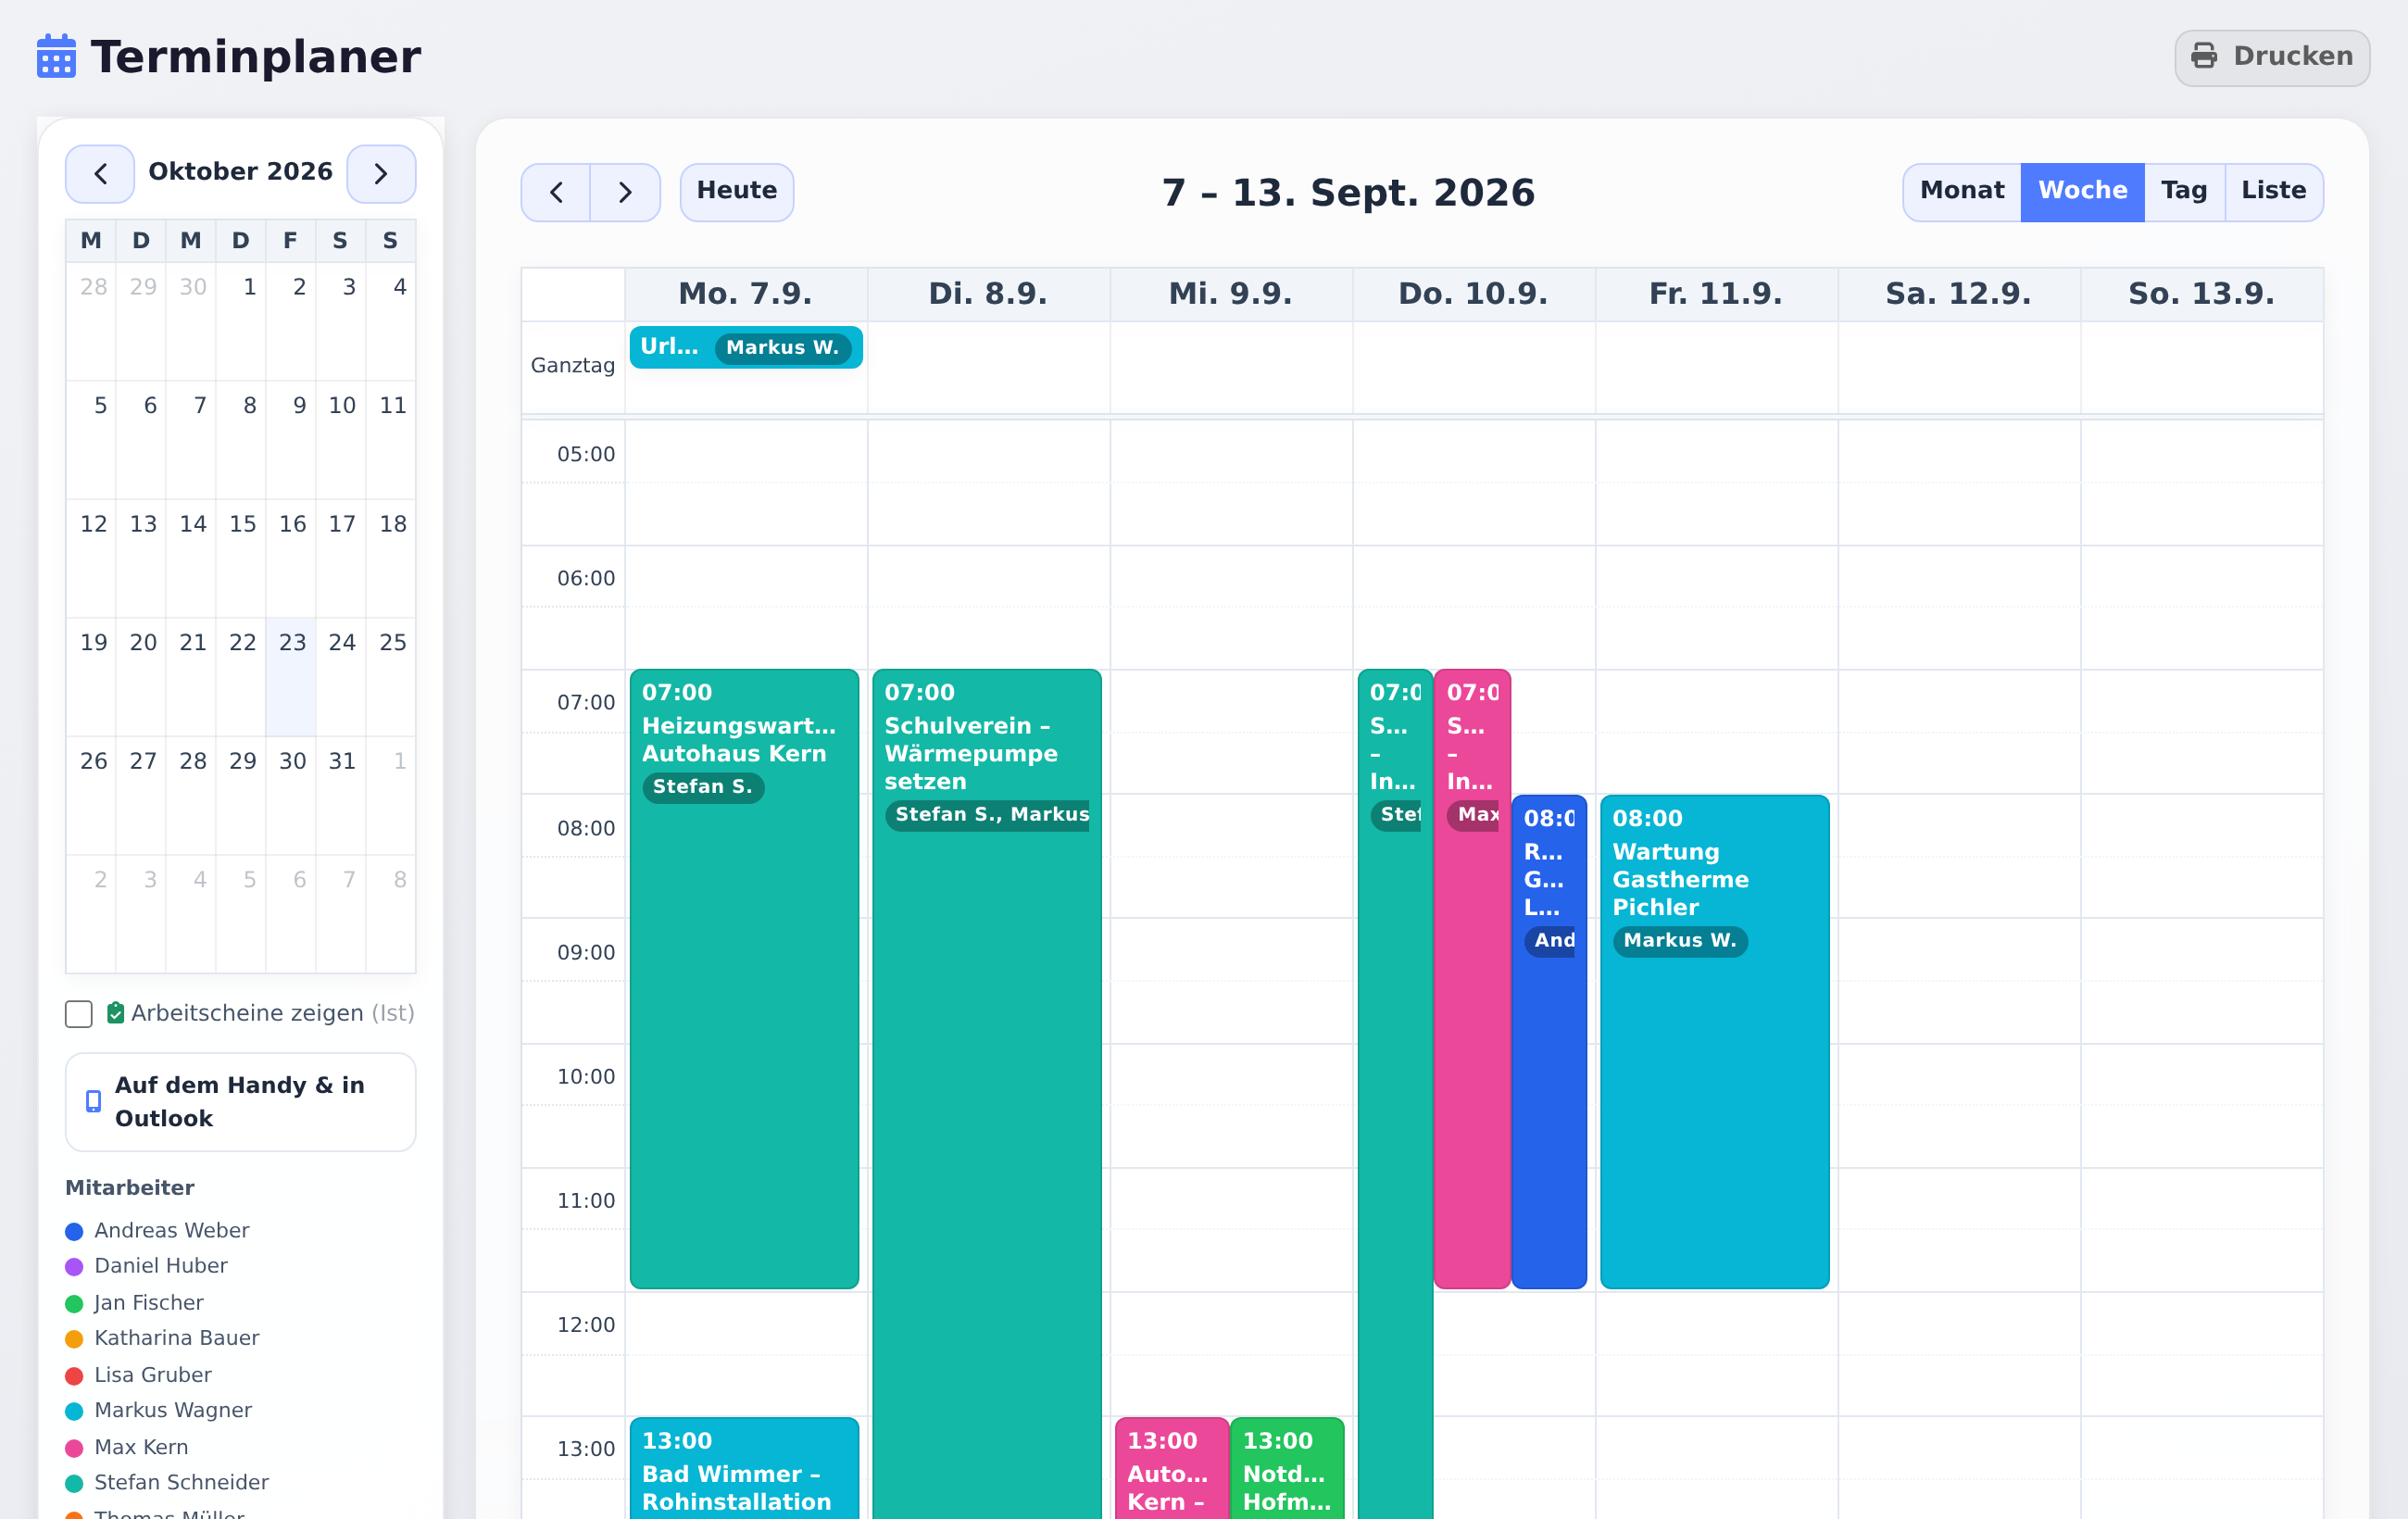Jump to today with Heute button
Viewport: 2408px width, 1519px height.
pyautogui.click(x=736, y=192)
